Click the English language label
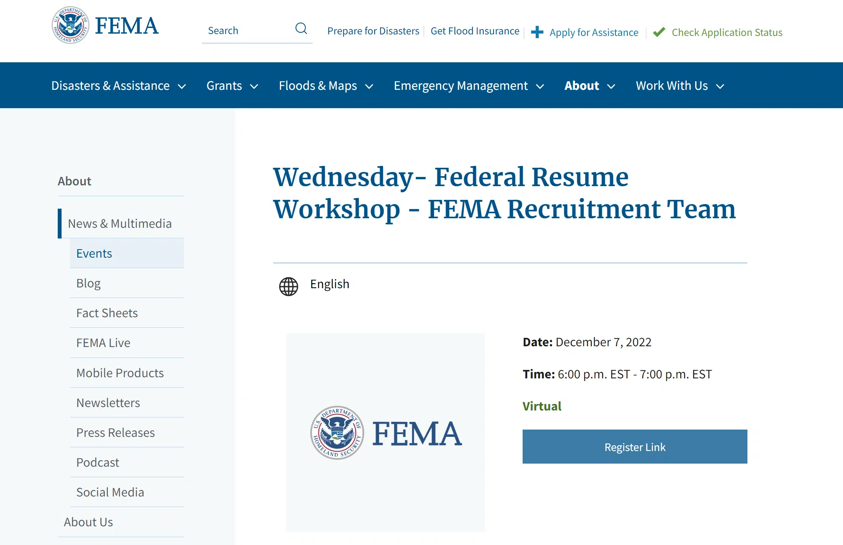This screenshot has width=843, height=545. pyautogui.click(x=330, y=284)
